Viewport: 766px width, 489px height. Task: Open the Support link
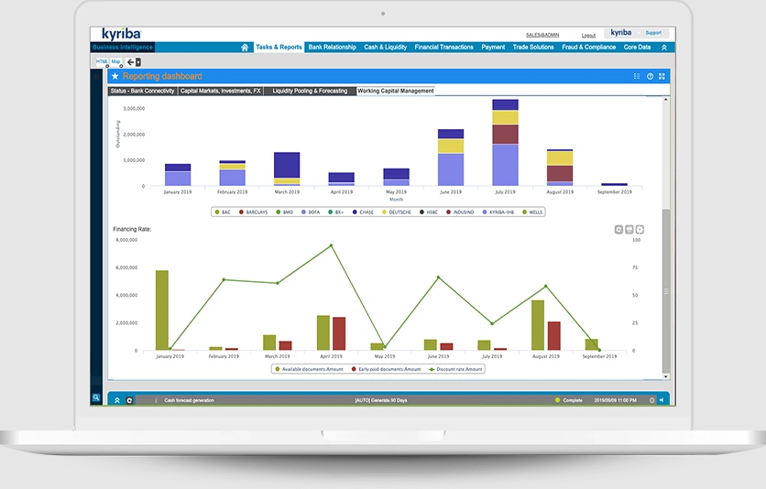tap(653, 33)
